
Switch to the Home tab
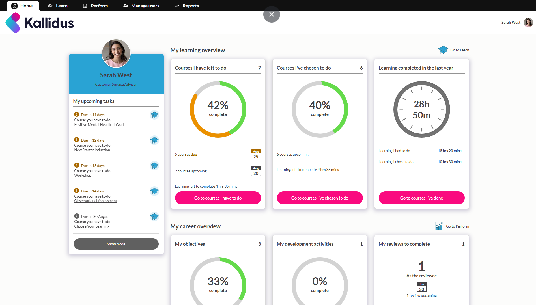point(23,6)
